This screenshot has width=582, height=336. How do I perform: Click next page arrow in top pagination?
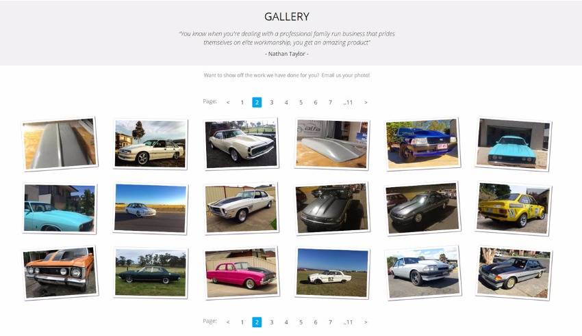pos(366,102)
